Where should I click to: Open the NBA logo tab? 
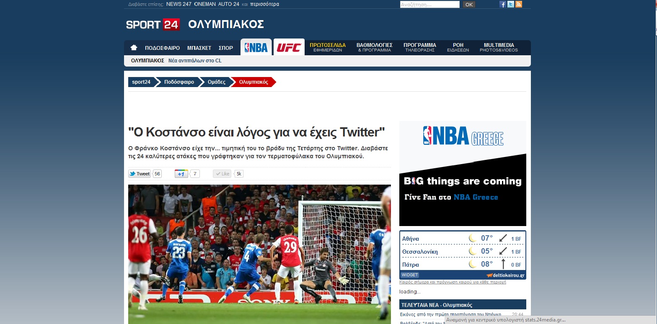tap(256, 47)
